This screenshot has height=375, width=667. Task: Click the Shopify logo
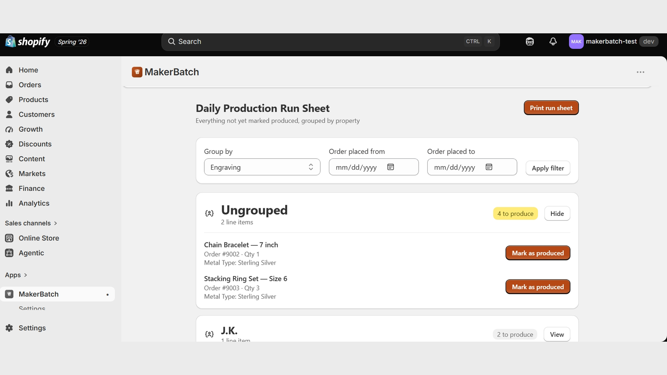coord(28,42)
